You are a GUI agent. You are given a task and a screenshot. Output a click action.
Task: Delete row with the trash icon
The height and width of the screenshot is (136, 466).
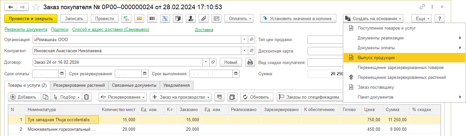(x=86, y=97)
